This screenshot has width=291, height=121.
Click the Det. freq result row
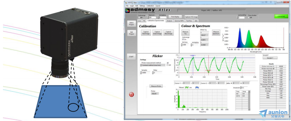point(273,89)
